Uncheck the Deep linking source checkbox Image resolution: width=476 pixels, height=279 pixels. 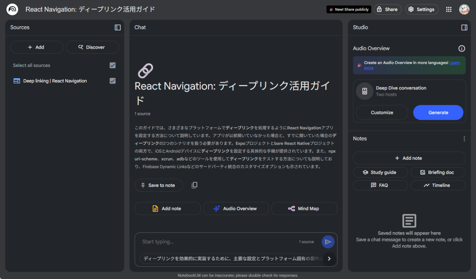(x=113, y=81)
